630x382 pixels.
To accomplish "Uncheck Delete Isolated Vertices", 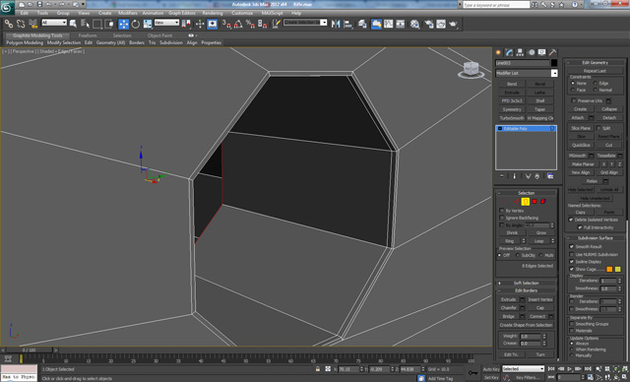I will tap(571, 220).
